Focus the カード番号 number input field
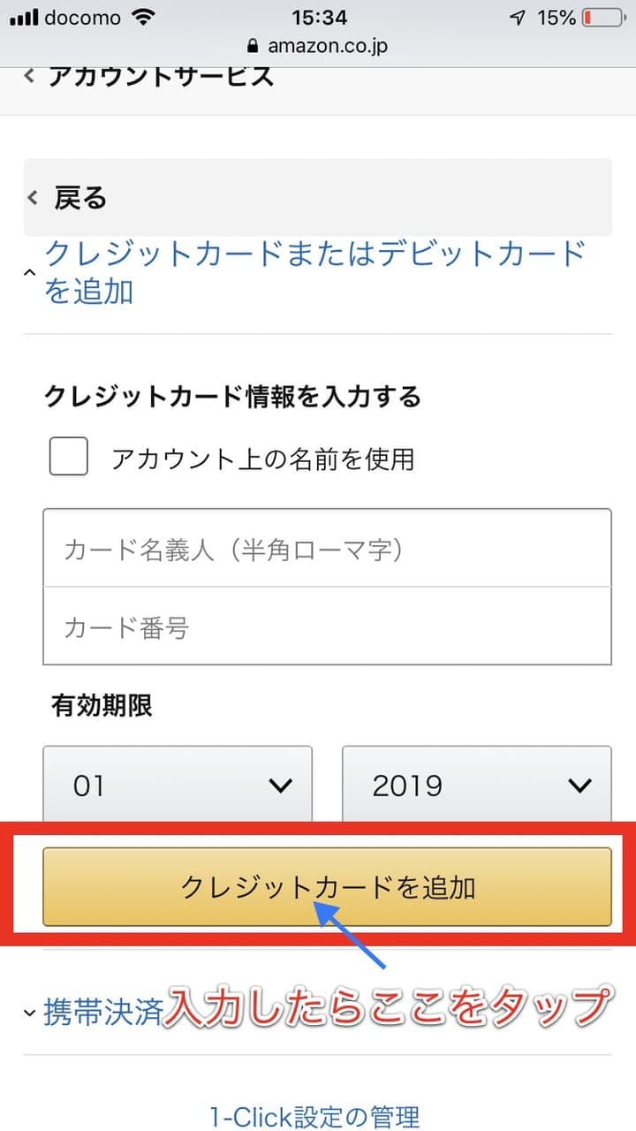 point(327,627)
